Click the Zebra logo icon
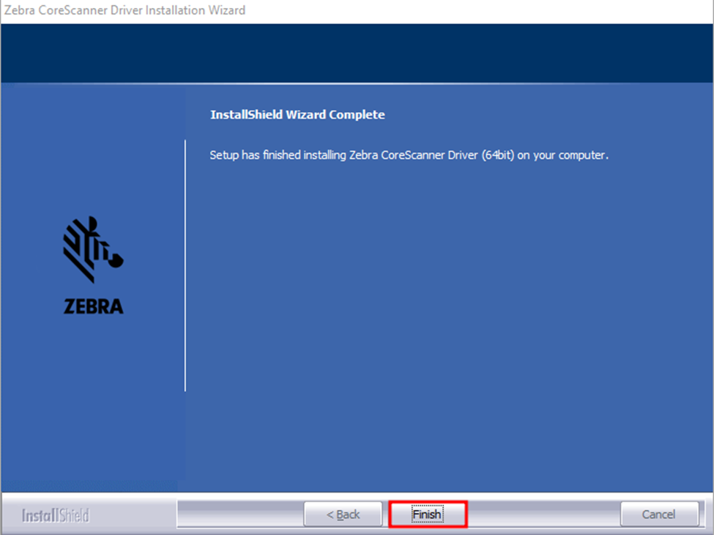Image resolution: width=714 pixels, height=535 pixels. [x=92, y=264]
